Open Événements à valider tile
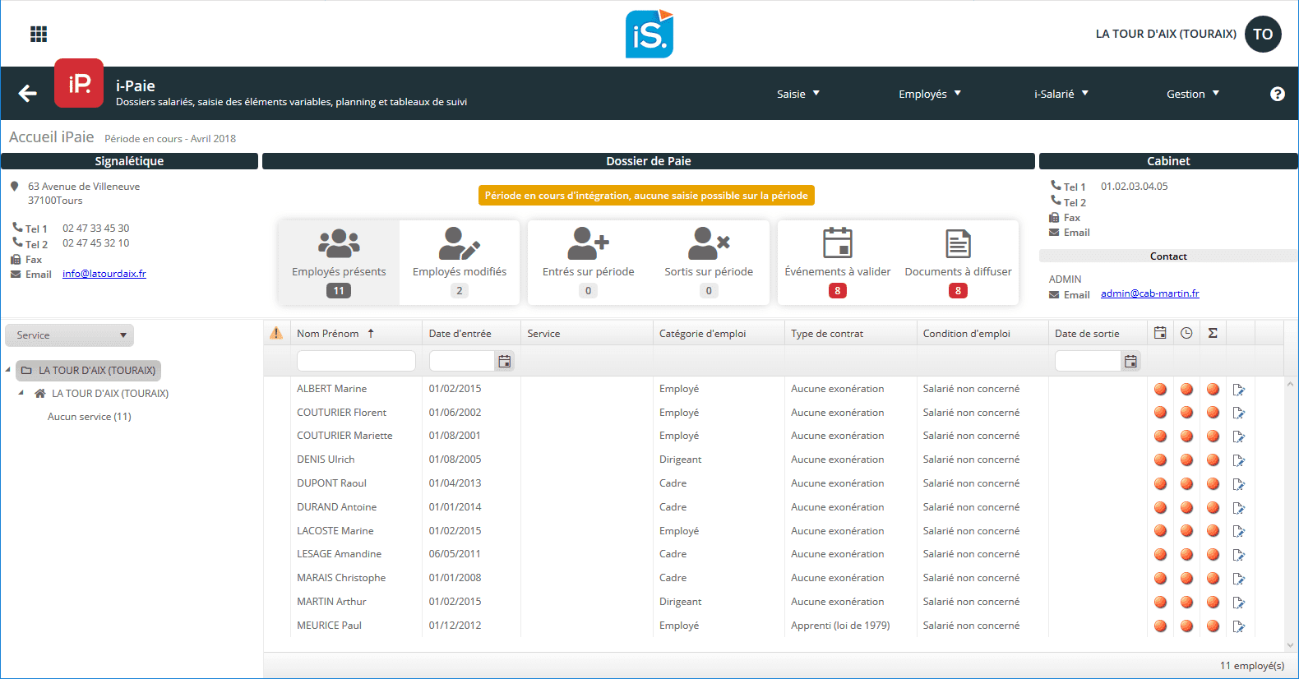The width and height of the screenshot is (1299, 679). (x=838, y=262)
